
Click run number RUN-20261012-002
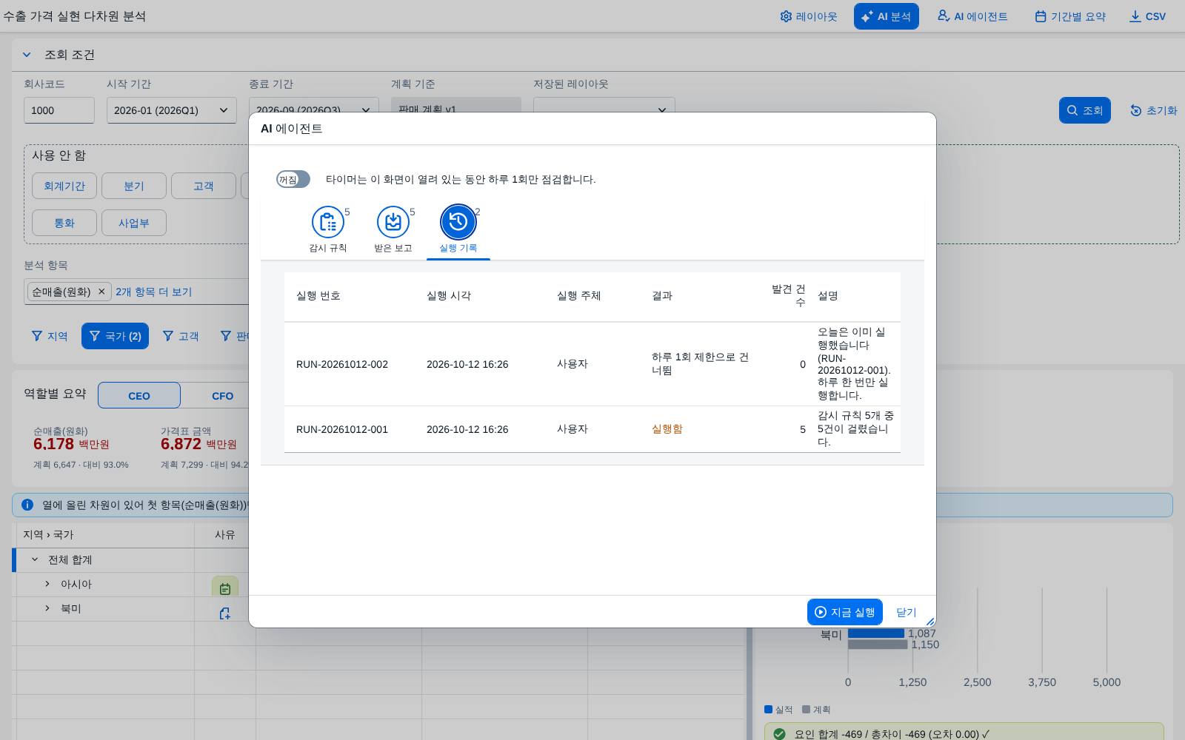[342, 364]
